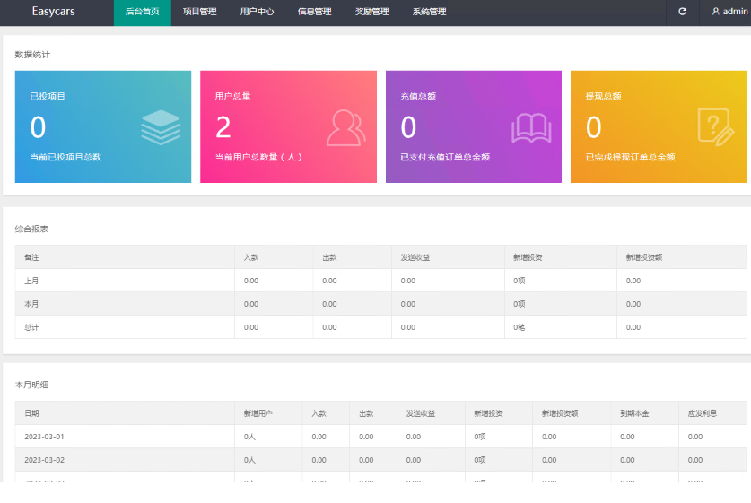The height and width of the screenshot is (503, 751).
Task: Open the admin account menu
Action: 730,12
